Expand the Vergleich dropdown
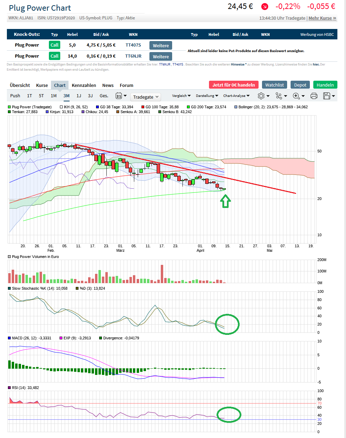Viewport: 346px width, 438px height. pyautogui.click(x=181, y=96)
